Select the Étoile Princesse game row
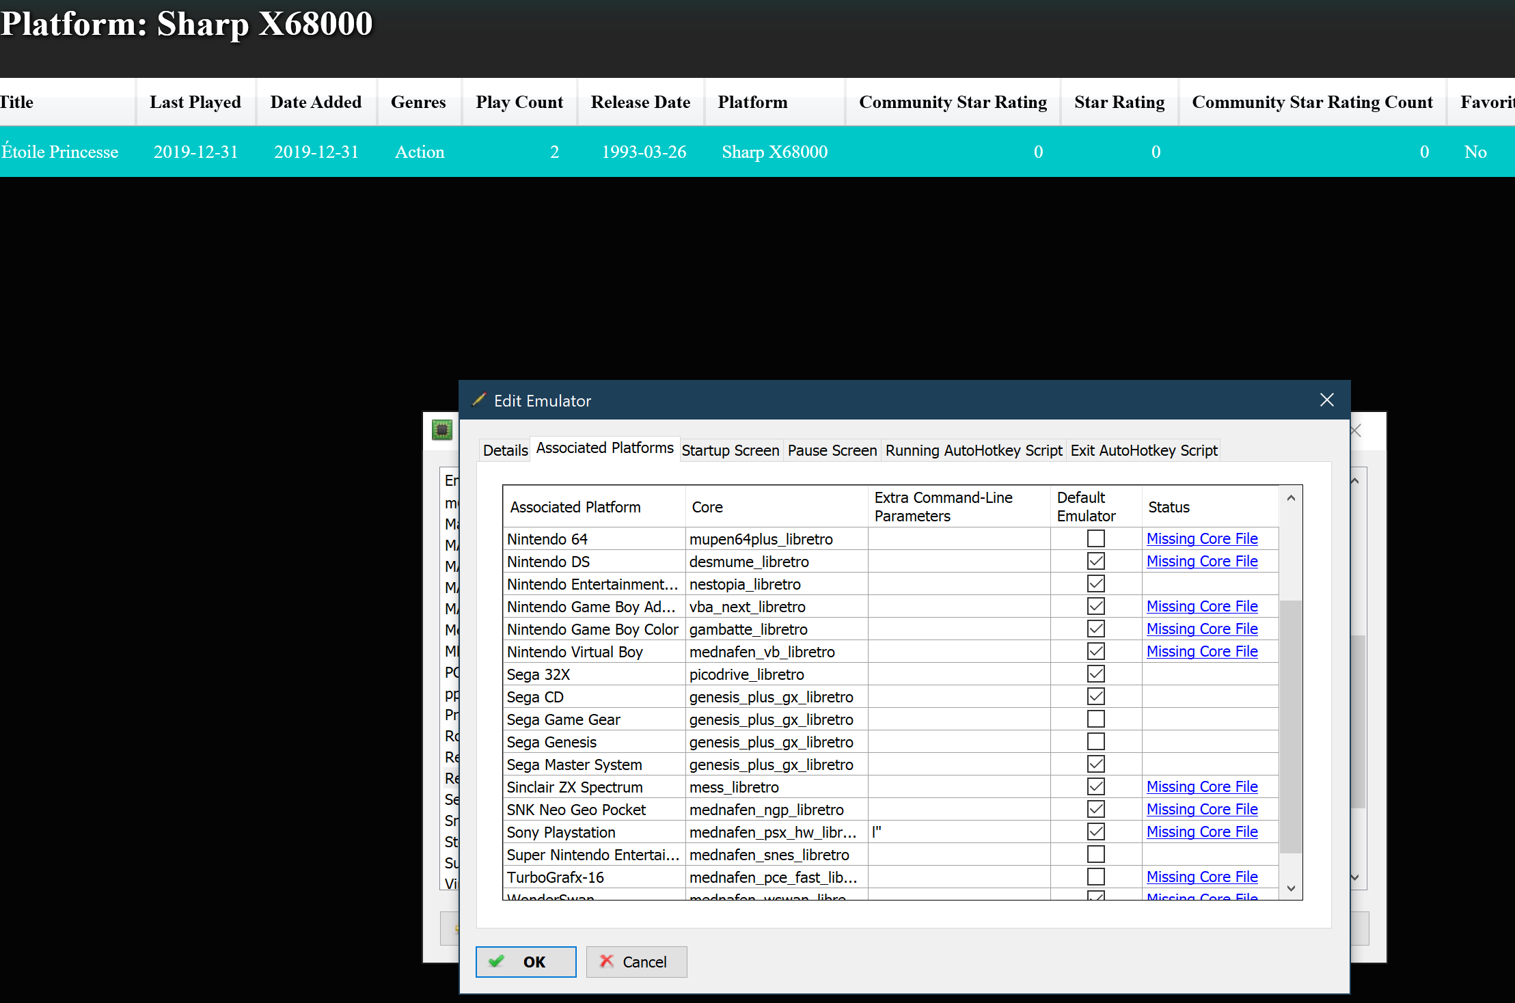Image resolution: width=1515 pixels, height=1003 pixels. coord(757,152)
